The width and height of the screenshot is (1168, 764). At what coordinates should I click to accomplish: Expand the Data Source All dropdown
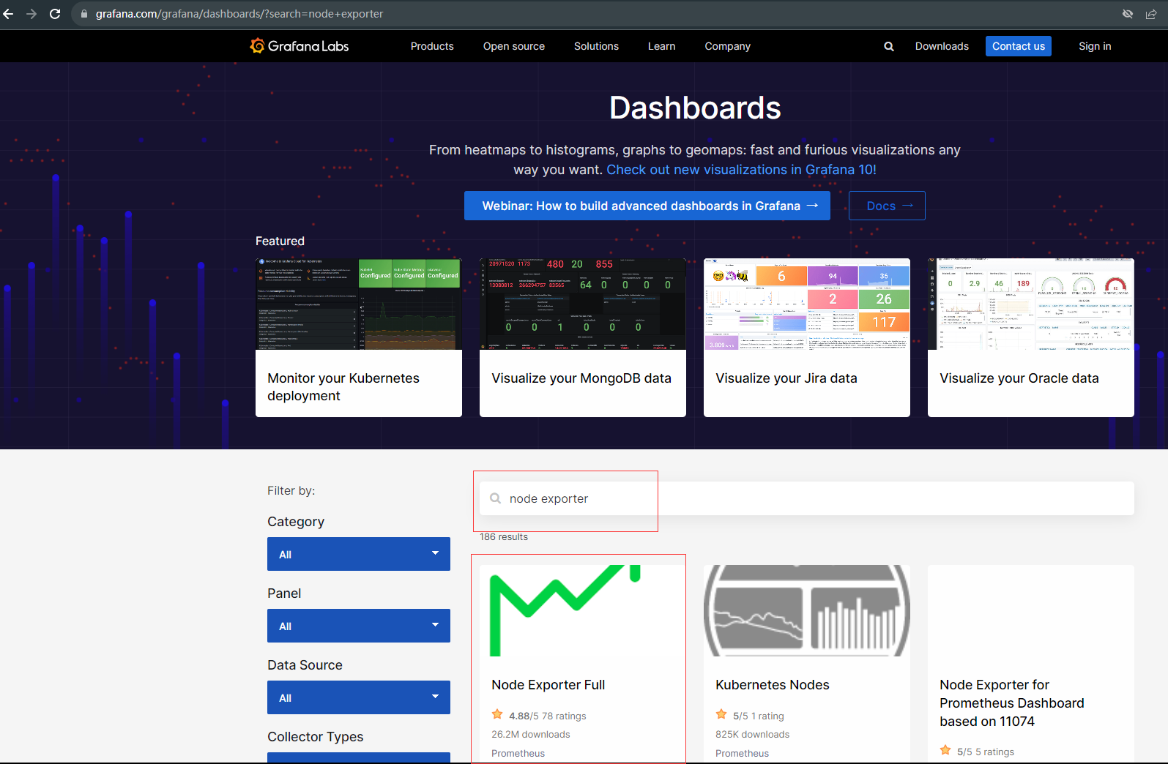pos(359,697)
